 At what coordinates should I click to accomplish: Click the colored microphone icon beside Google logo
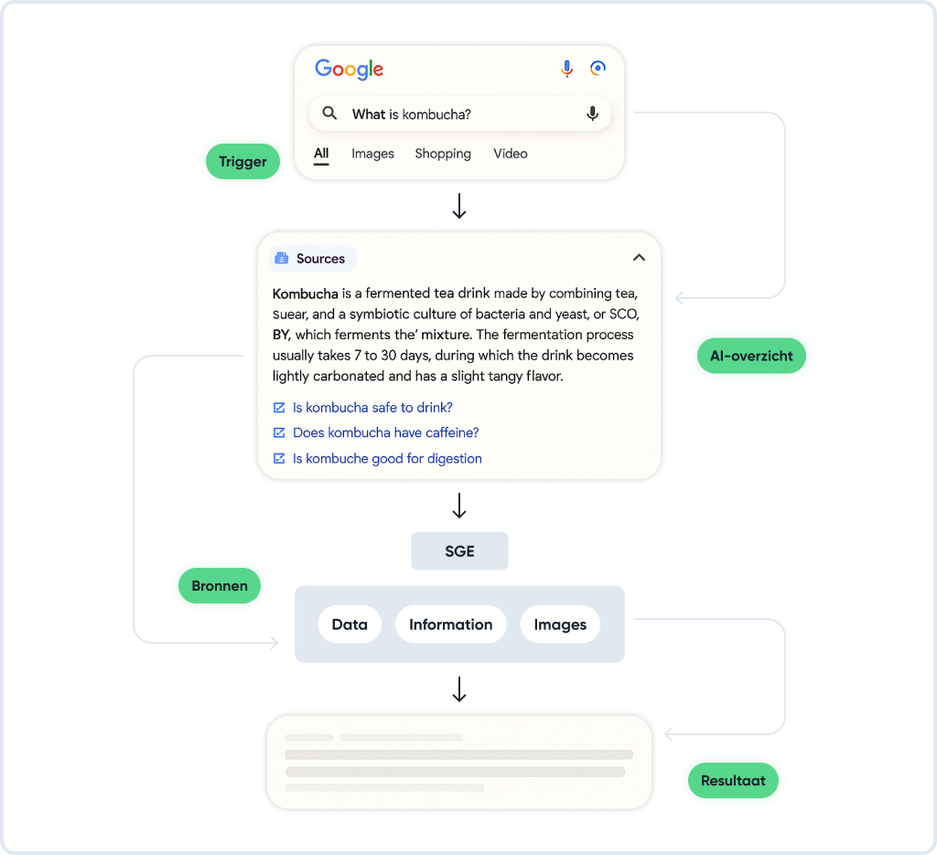(566, 69)
